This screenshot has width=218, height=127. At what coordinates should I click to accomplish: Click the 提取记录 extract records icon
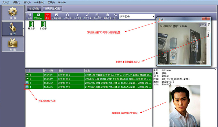click(88, 16)
